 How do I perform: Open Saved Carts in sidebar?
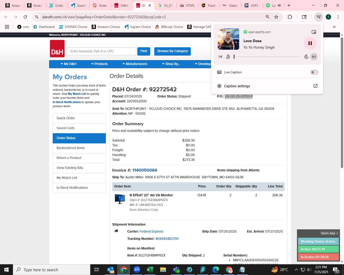[79, 128]
